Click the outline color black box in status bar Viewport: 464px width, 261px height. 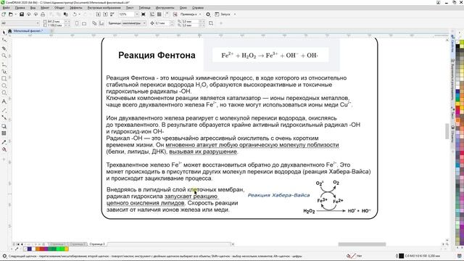[x=401, y=256]
